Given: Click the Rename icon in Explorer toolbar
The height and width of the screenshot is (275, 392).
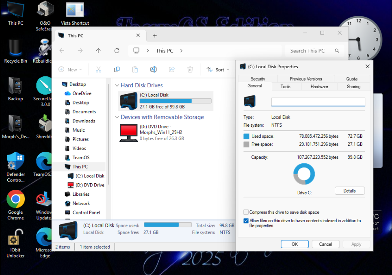Looking at the screenshot, I should point(153,69).
